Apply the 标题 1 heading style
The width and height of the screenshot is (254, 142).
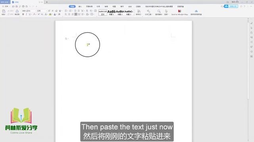point(112,13)
